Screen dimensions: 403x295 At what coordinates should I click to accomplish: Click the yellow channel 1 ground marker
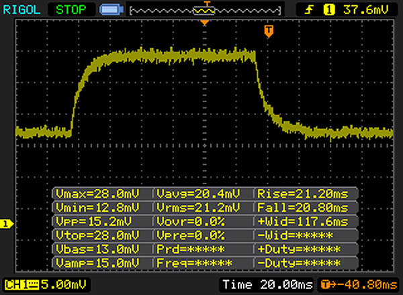(6, 224)
